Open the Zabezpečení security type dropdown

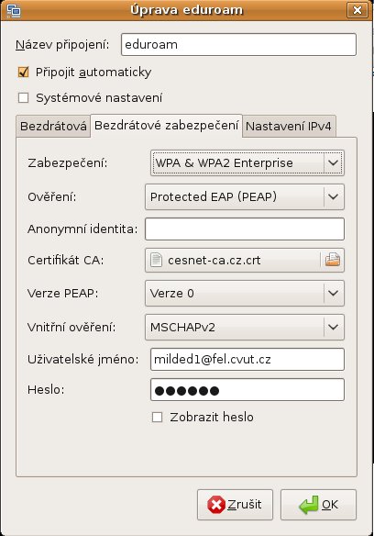click(x=247, y=163)
